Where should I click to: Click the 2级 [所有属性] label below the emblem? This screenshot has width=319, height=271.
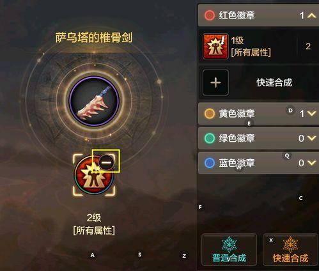coord(94,224)
